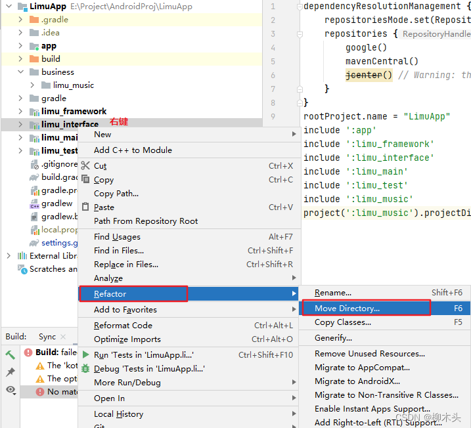Click the .gitignore file icon
471x428 pixels.
coord(34,164)
